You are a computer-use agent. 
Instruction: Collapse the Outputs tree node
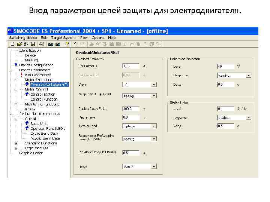click(16, 119)
